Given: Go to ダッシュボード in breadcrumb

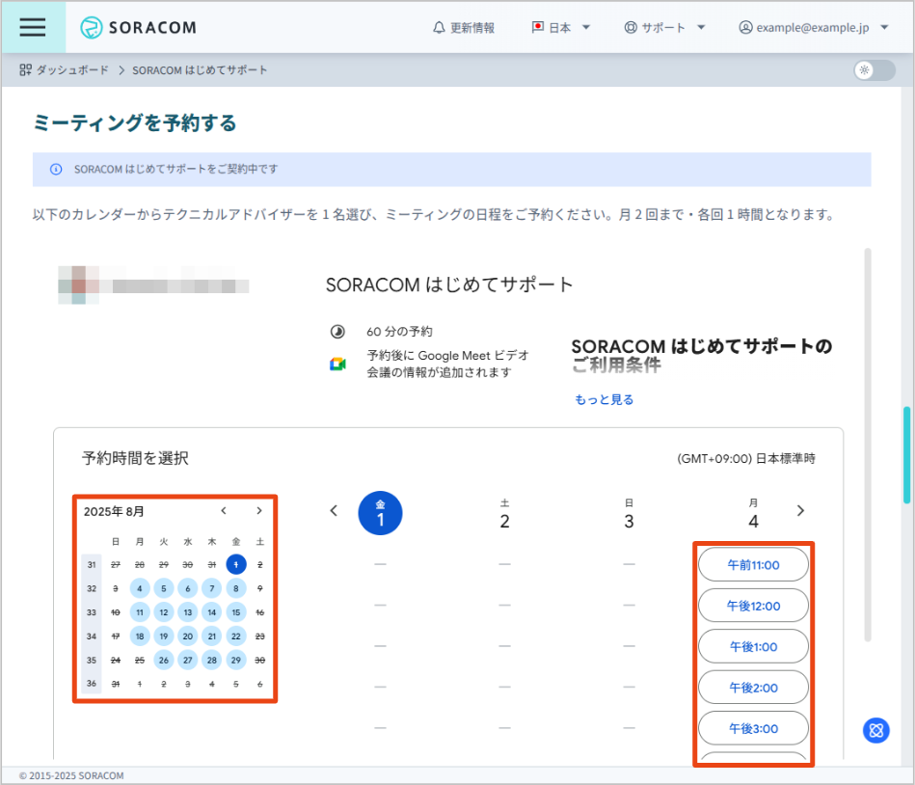Looking at the screenshot, I should pyautogui.click(x=65, y=70).
